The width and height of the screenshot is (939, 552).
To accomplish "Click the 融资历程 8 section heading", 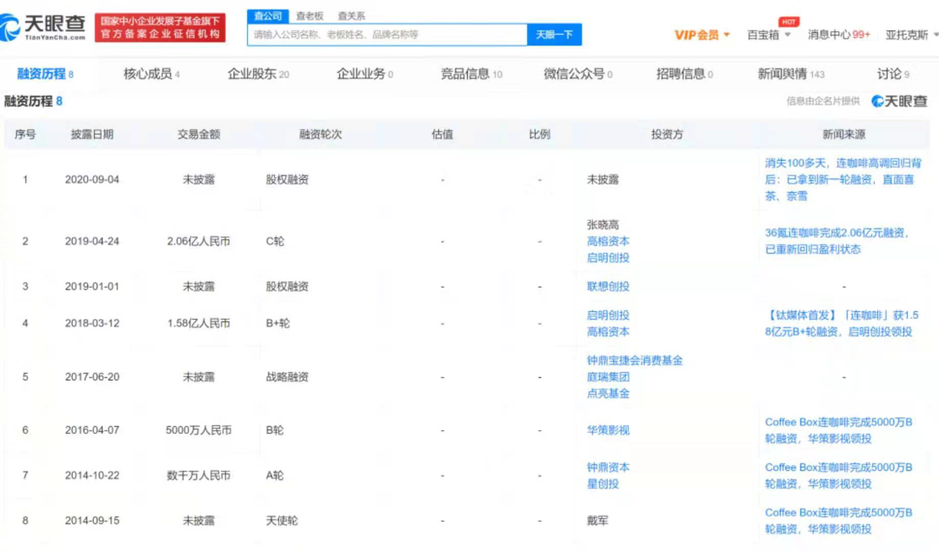I will coord(34,101).
